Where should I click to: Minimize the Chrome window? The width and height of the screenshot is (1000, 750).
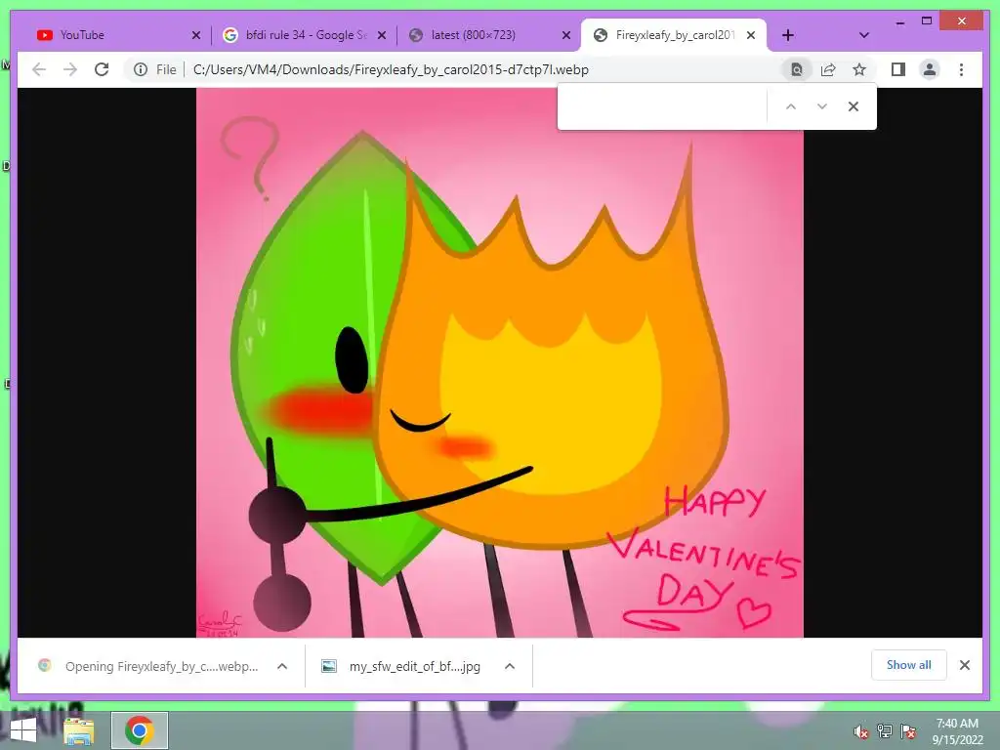click(899, 21)
